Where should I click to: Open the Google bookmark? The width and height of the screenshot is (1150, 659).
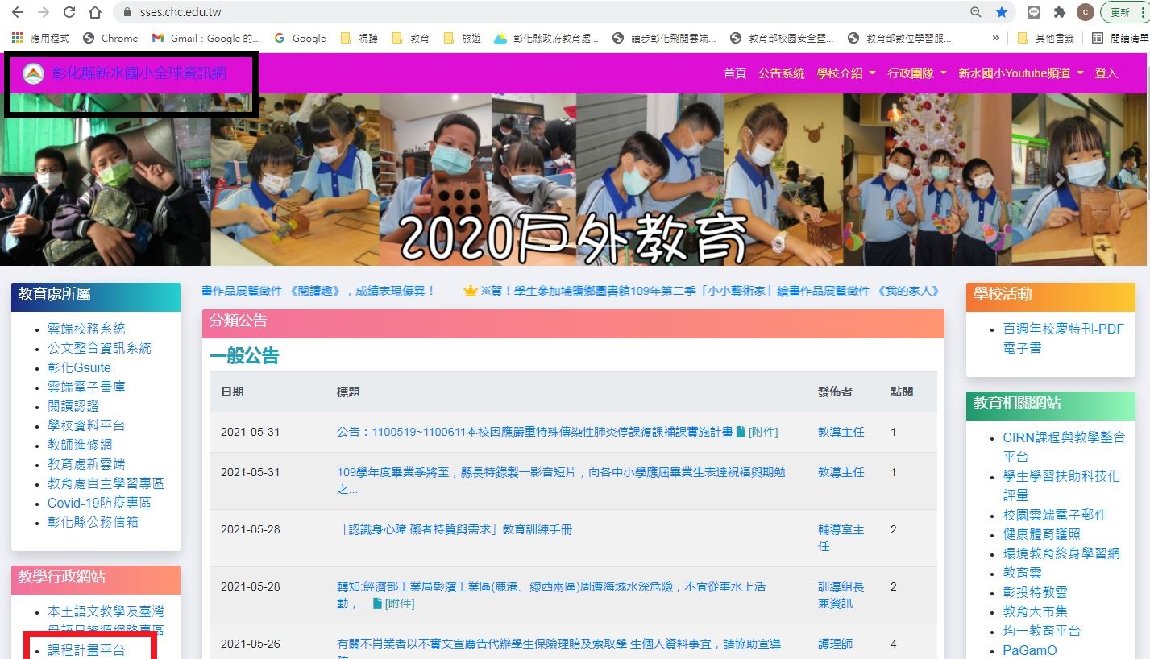pyautogui.click(x=300, y=38)
